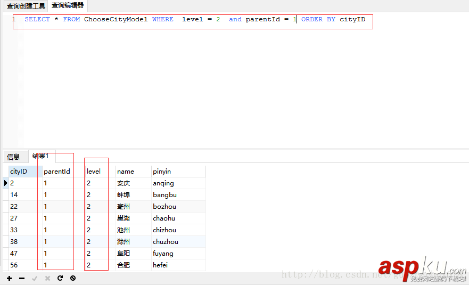The width and height of the screenshot is (469, 285).
Task: Select level cell in hefei row
Action: [x=100, y=265]
